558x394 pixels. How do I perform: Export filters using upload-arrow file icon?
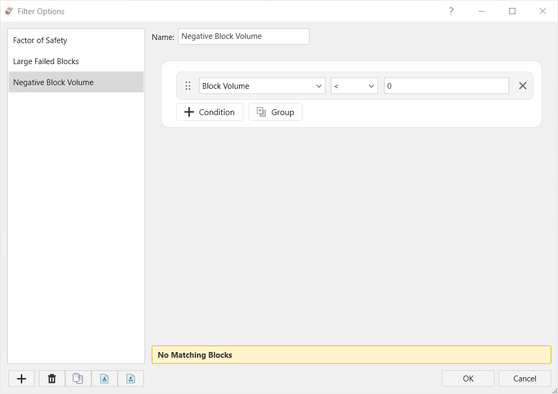point(131,378)
